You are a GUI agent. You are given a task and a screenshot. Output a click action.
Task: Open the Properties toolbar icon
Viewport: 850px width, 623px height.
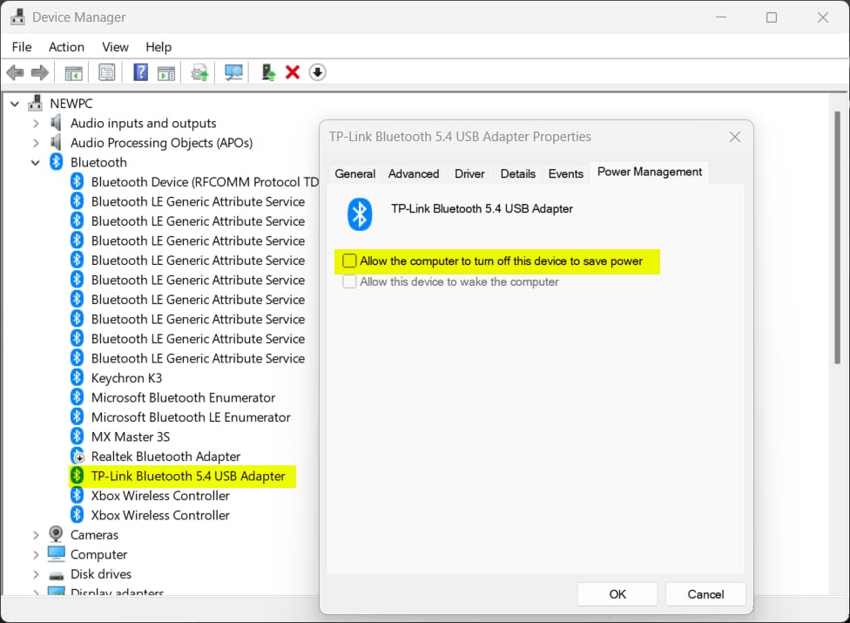[x=107, y=72]
